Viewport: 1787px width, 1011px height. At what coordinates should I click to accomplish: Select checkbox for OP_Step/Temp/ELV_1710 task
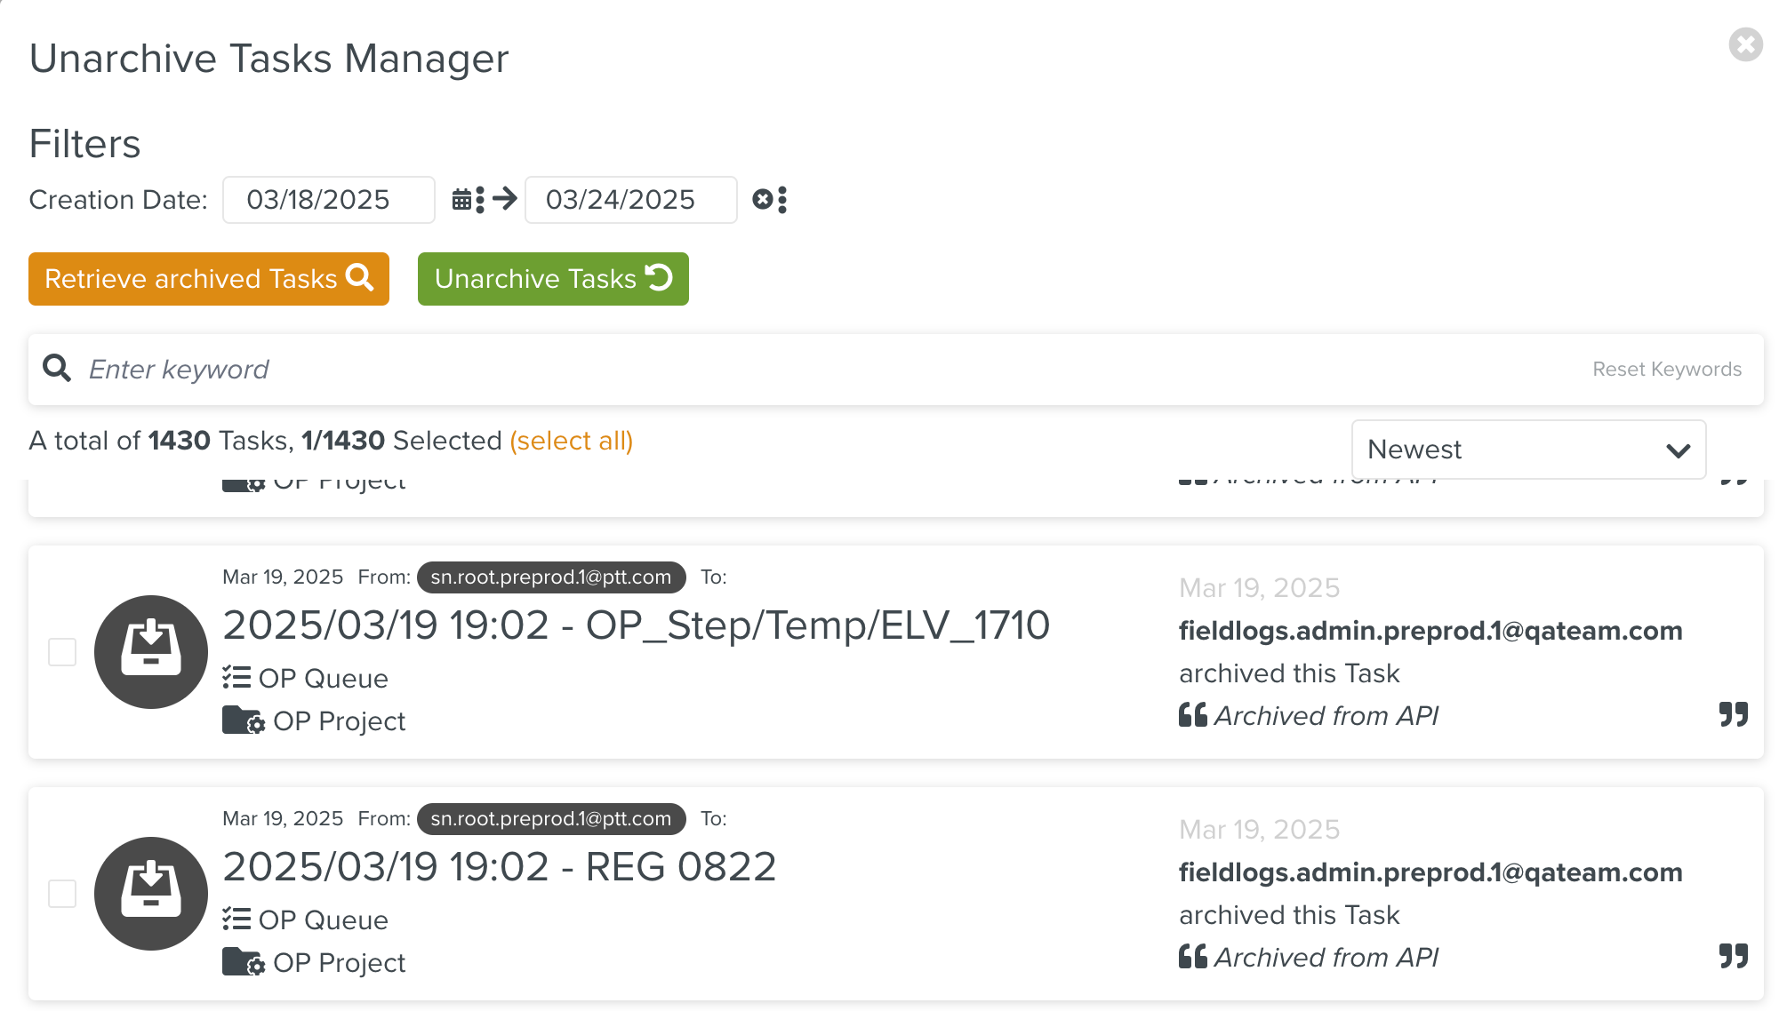tap(62, 651)
